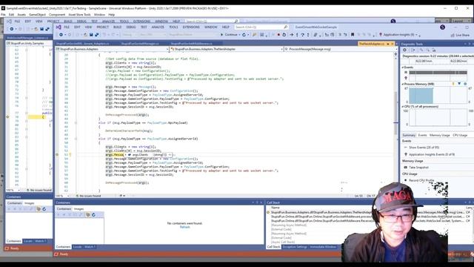Open the StupidFun.Business.Adapters project dropdown
The width and height of the screenshot is (474, 267).
click(x=112, y=49)
